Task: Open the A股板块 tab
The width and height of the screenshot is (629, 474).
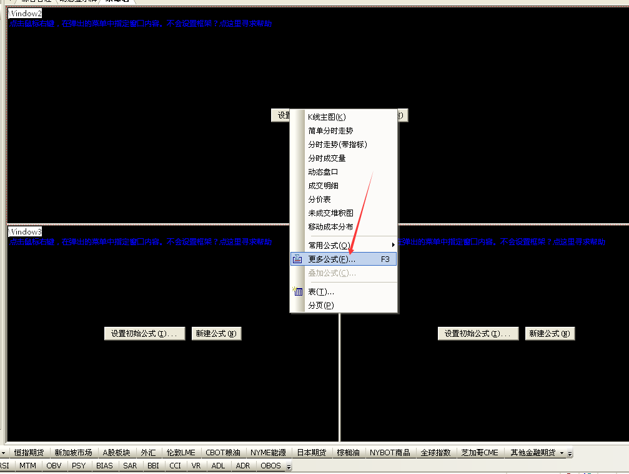Action: 116,453
